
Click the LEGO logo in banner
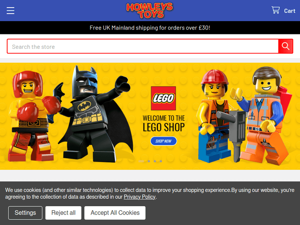163,98
